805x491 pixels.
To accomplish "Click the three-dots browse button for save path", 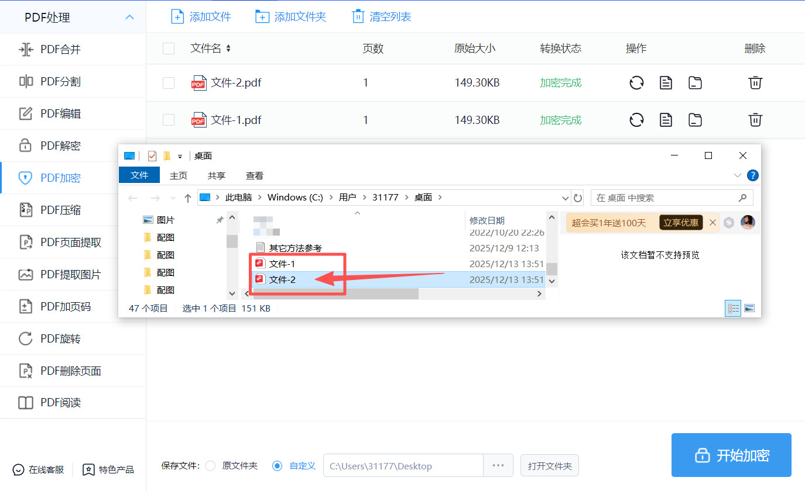I will [x=498, y=466].
